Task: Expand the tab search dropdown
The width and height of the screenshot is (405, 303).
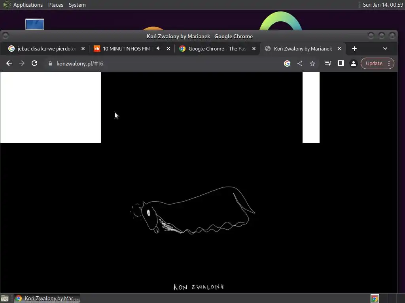Action: coord(385,49)
